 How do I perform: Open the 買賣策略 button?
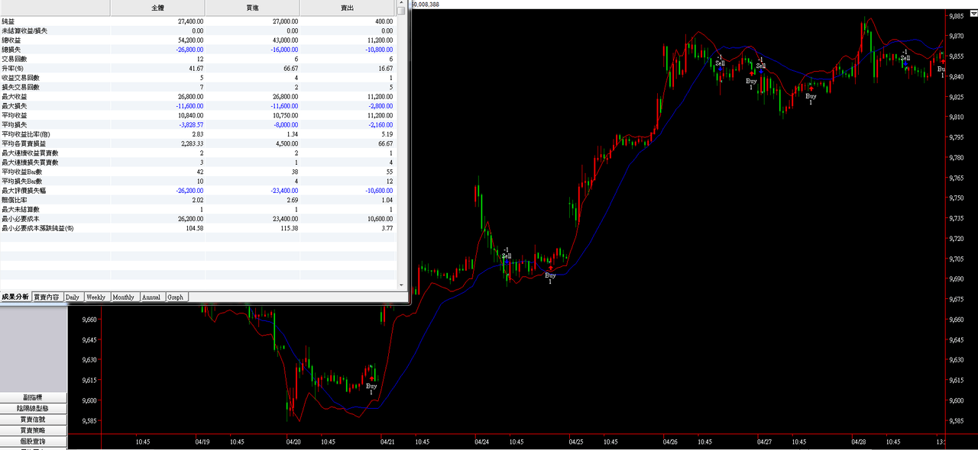pyautogui.click(x=33, y=430)
